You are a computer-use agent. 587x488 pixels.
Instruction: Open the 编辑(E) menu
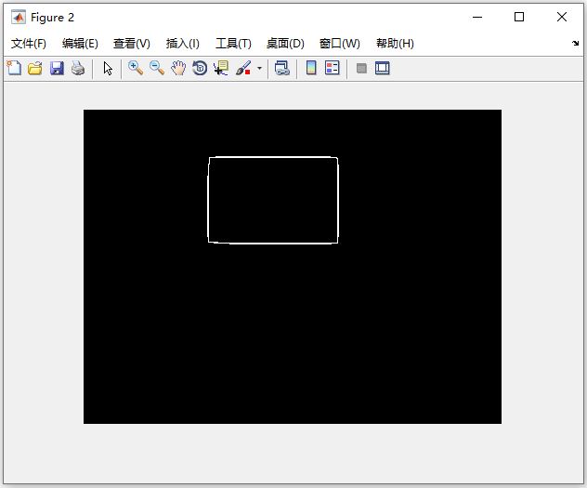point(80,44)
